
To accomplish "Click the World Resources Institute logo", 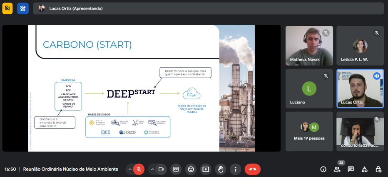I will point(97,123).
